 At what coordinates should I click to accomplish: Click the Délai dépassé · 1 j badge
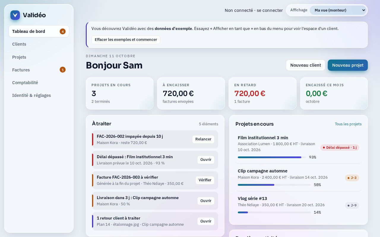(340, 148)
